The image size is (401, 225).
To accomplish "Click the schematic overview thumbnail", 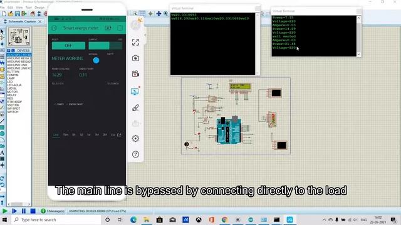I will coord(19,37).
